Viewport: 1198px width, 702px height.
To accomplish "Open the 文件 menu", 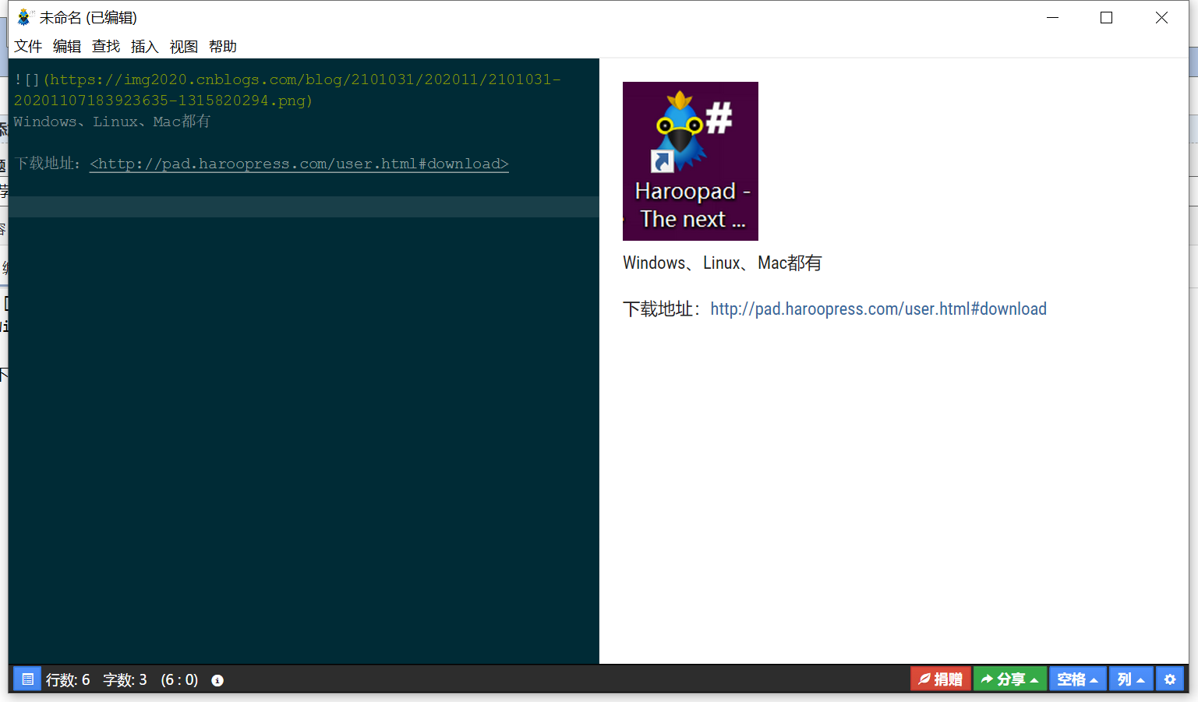I will pos(28,47).
